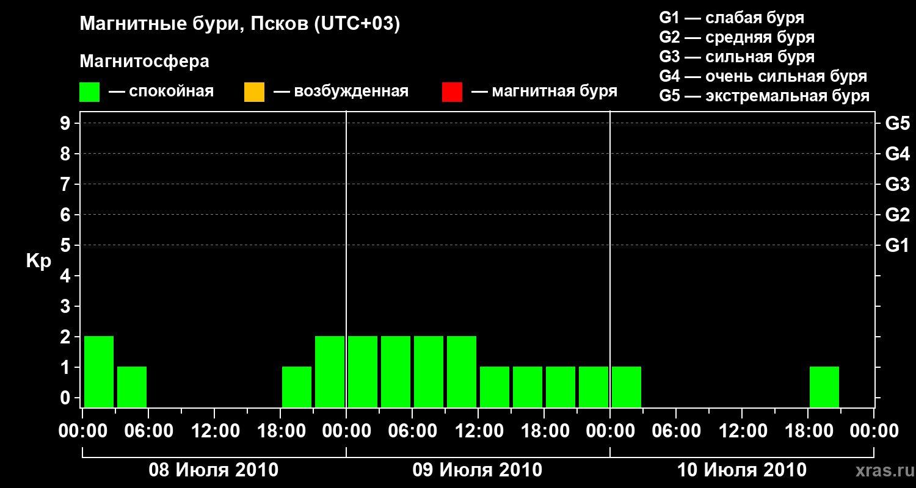The width and height of the screenshot is (916, 488).
Task: Click the 08 Июля bar for 00:00–03:00
Action: click(99, 371)
